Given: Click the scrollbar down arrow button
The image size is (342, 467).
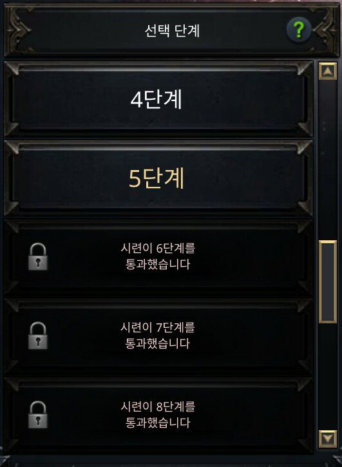Looking at the screenshot, I should pos(328,439).
